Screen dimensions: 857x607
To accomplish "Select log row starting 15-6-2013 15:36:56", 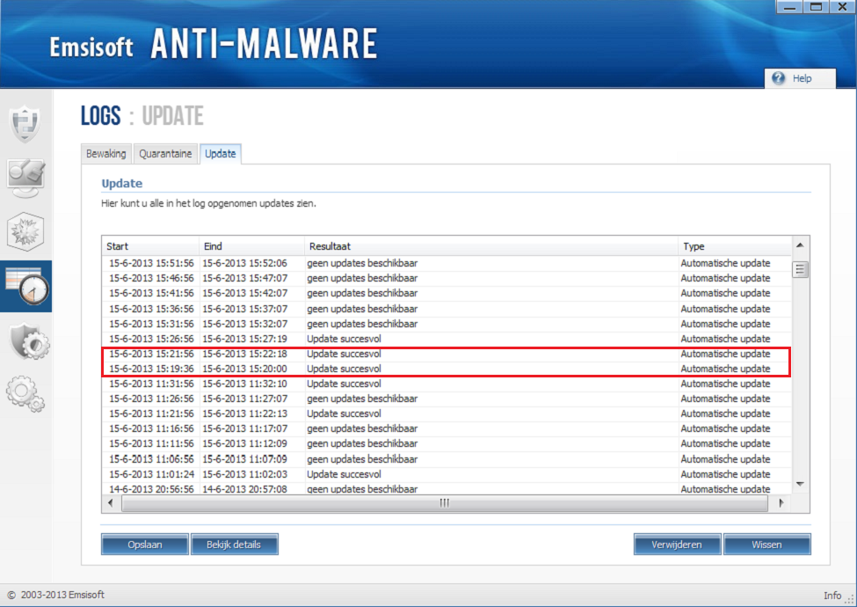I will point(447,309).
